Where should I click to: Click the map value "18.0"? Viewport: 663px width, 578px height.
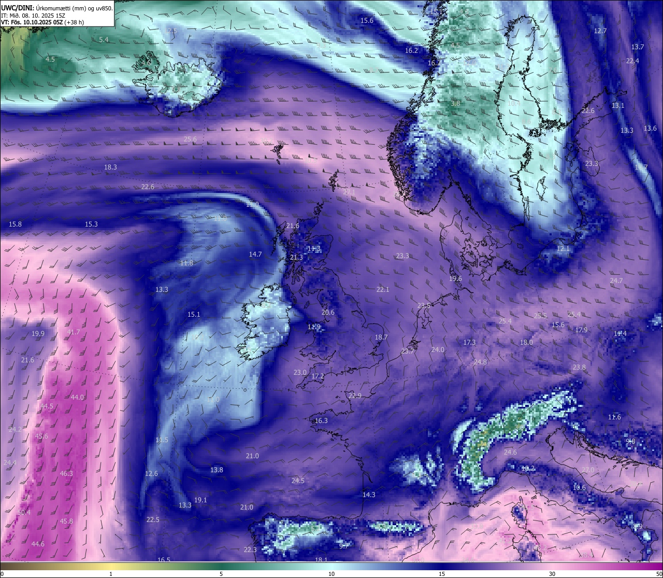pos(526,343)
